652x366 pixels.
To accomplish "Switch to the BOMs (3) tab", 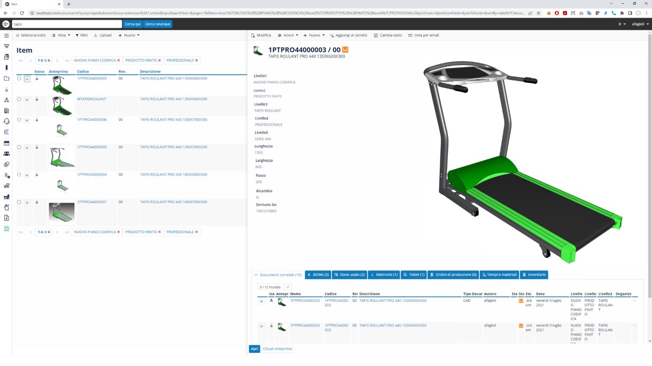I will click(317, 275).
